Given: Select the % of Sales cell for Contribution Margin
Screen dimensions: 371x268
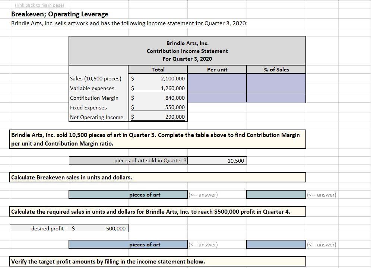Looking at the screenshot, I should tap(276, 98).
